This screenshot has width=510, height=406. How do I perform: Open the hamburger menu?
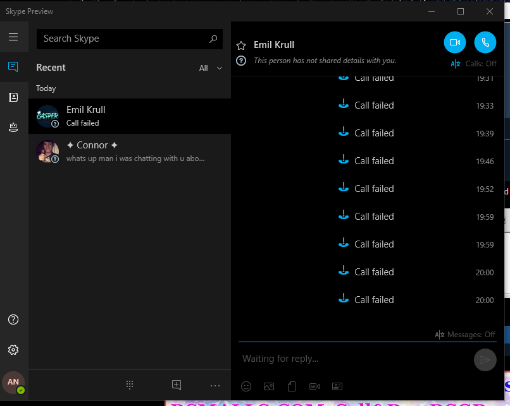[x=13, y=37]
